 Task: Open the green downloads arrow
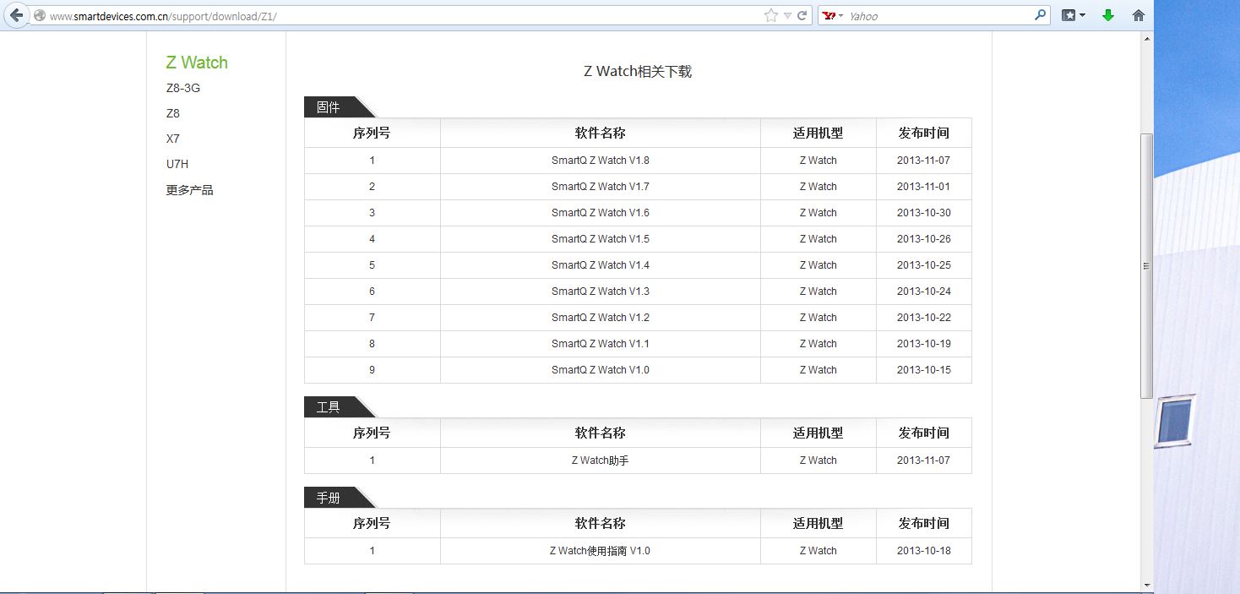[1108, 15]
